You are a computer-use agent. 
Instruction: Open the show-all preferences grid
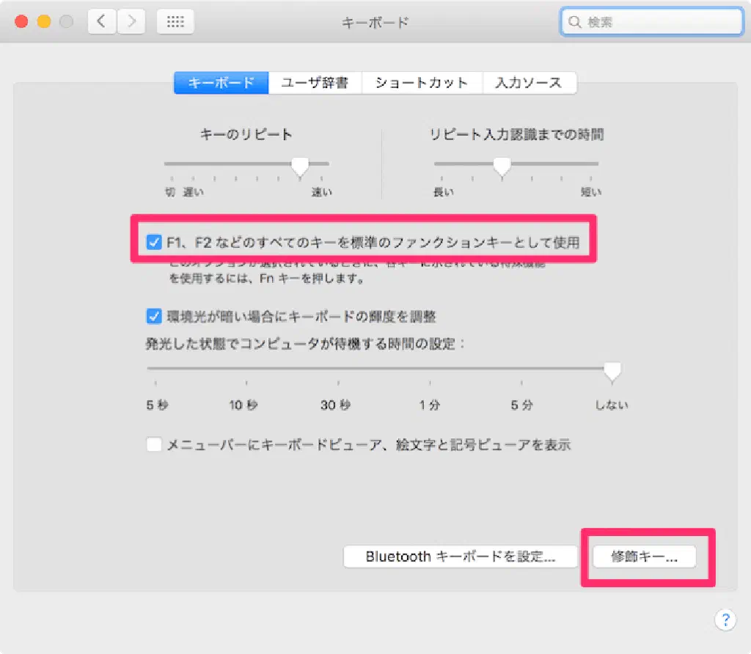tap(175, 22)
